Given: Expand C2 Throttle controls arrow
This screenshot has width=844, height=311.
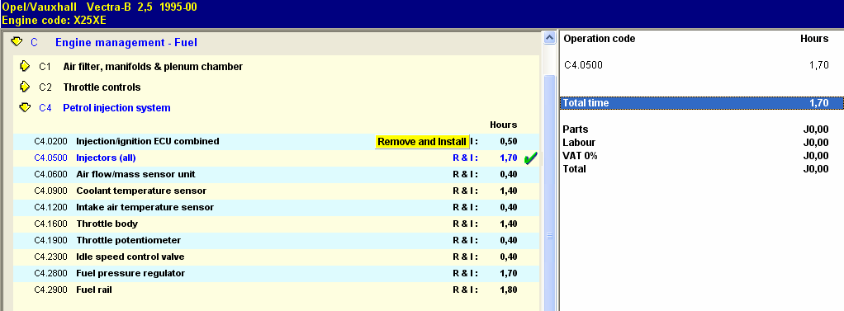Looking at the screenshot, I should coord(25,87).
